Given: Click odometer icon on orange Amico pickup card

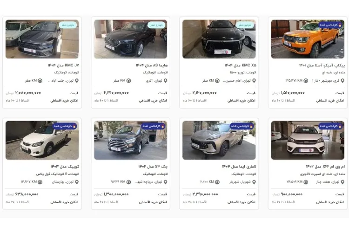Looking at the screenshot, I should (306, 81).
